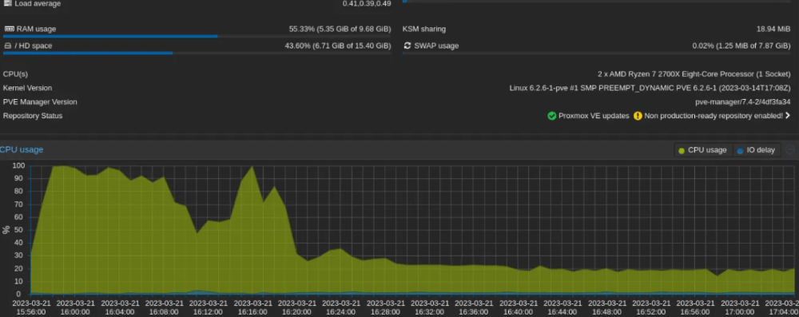Select AMD Ryzen 7 2700X processor text

click(694, 74)
